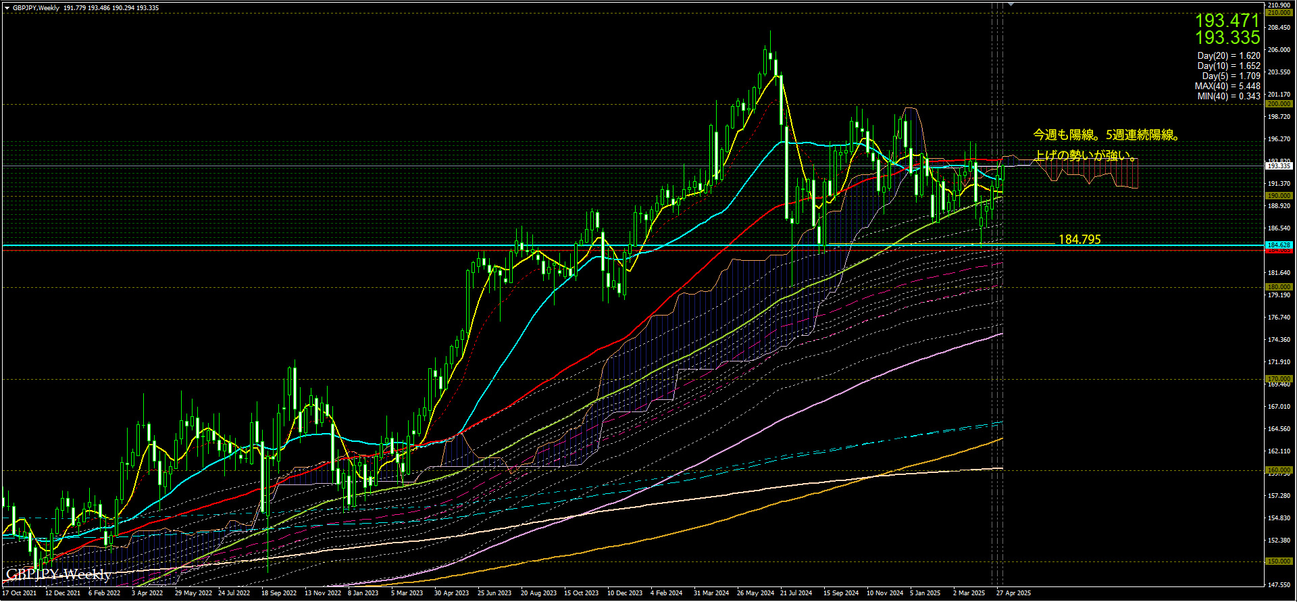Click the MIN(40) = 0.343 indicator line
This screenshot has height=602, width=1297.
1229,97
